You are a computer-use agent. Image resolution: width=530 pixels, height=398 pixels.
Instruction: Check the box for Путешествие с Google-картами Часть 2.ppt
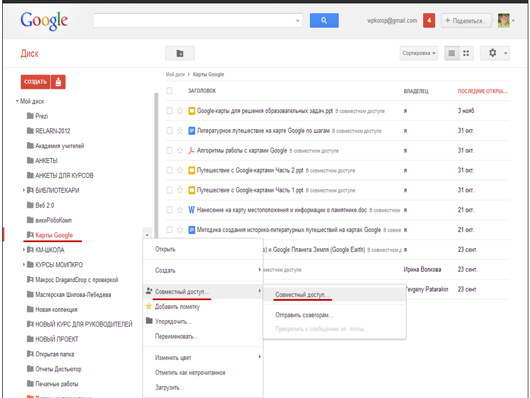coord(169,170)
